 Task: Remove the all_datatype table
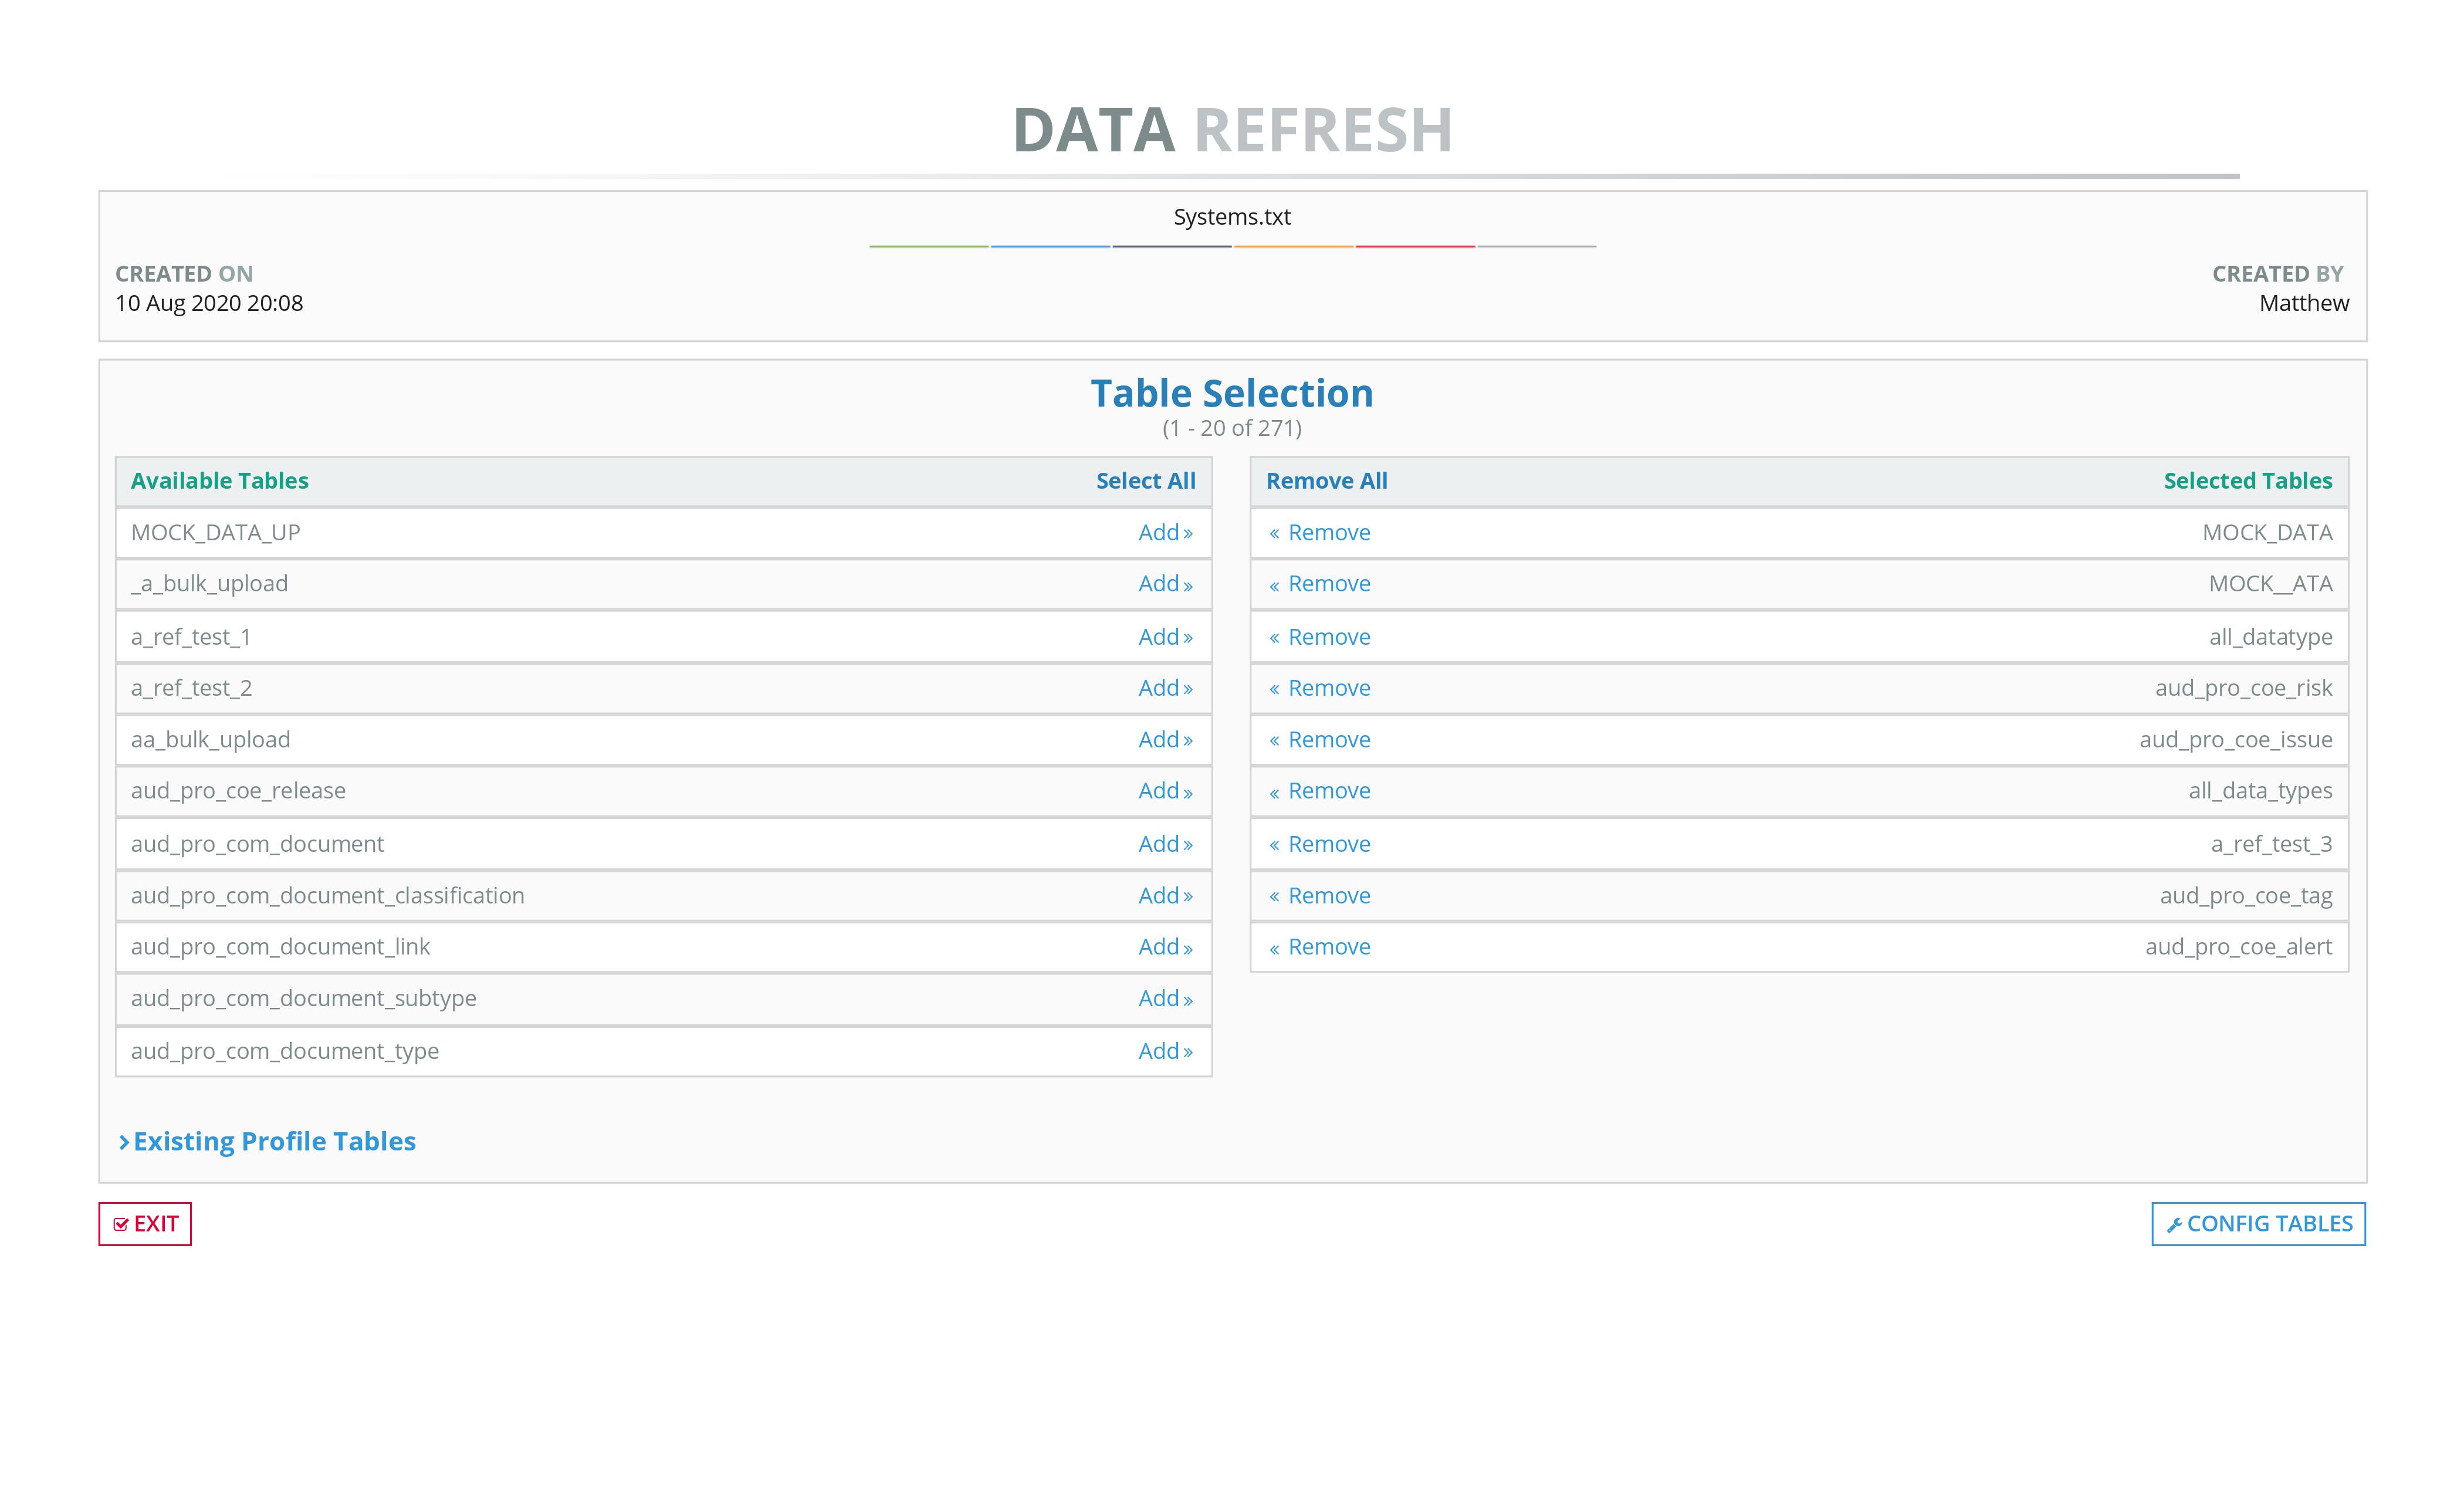pos(1320,637)
